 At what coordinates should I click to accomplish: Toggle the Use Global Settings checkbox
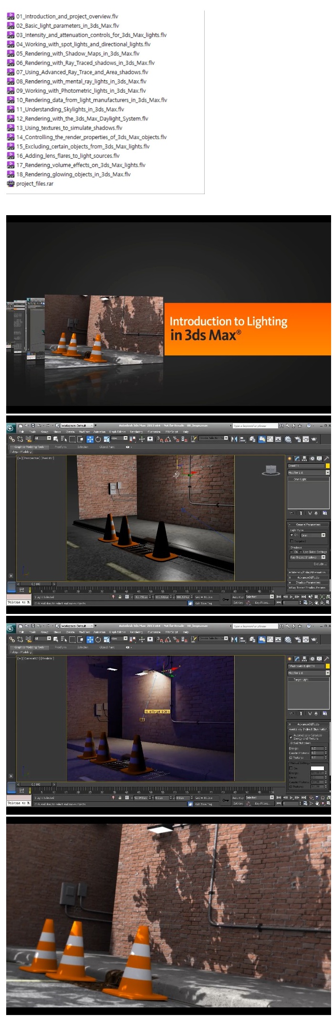[301, 552]
